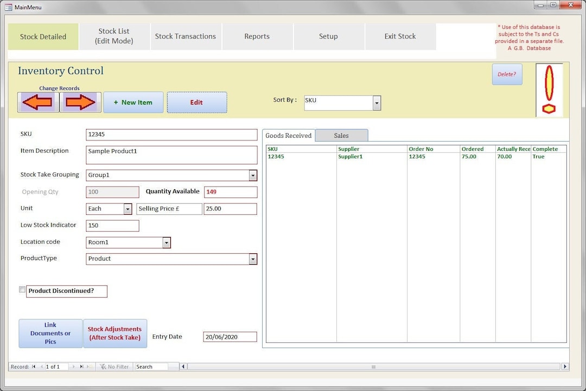
Task: Click the Delete? button with red italic text
Action: pyautogui.click(x=506, y=74)
